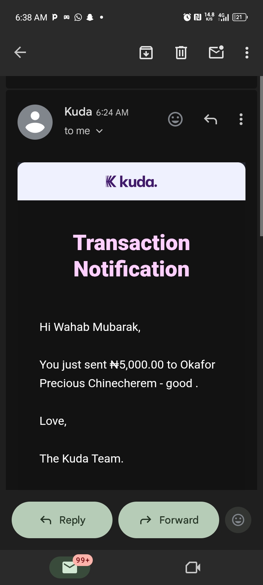Tap the Kuda sender name
Screen dimensions: 263x585
pyautogui.click(x=78, y=112)
